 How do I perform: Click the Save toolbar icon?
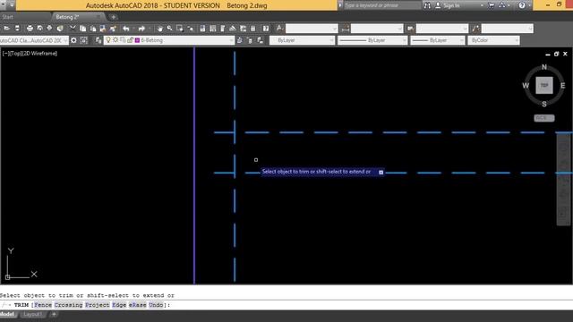click(17, 29)
